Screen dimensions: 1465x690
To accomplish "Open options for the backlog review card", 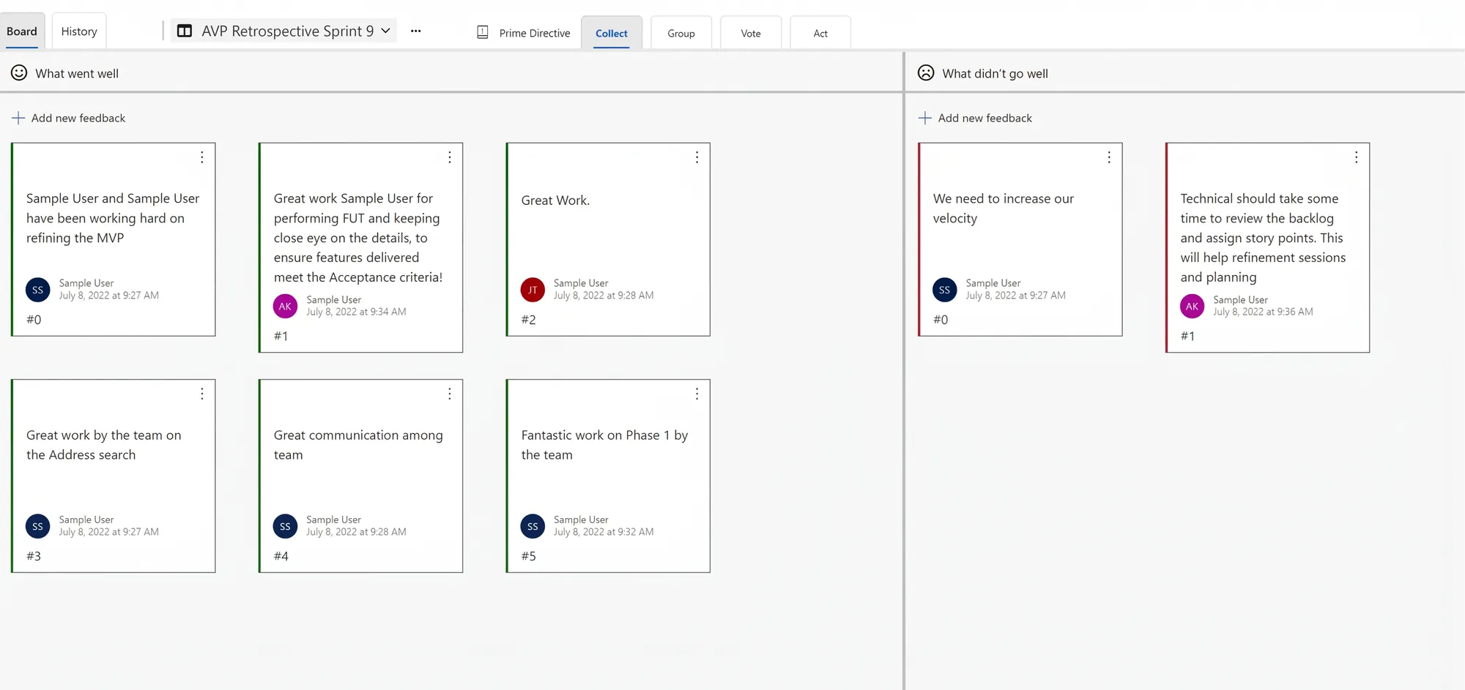I will 1357,157.
